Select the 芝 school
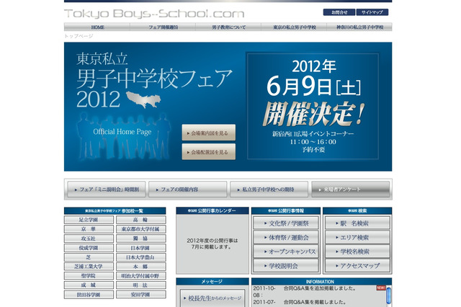461x307 pixels. [89, 257]
